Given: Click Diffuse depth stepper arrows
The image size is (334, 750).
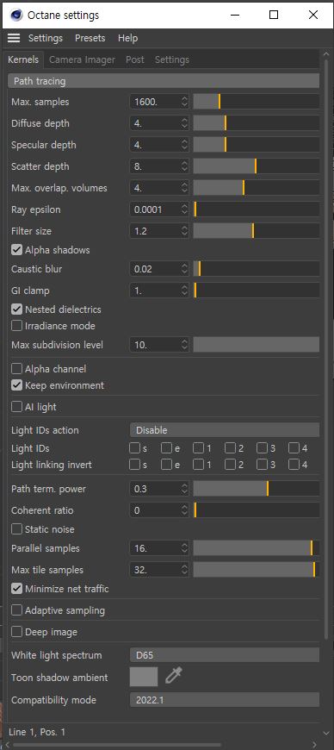Looking at the screenshot, I should tap(184, 123).
